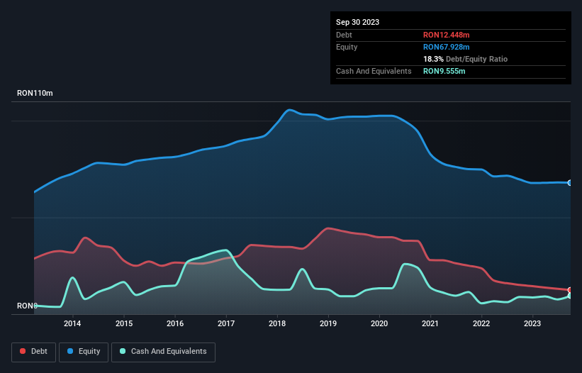Click the 2015 x-axis label

124,323
